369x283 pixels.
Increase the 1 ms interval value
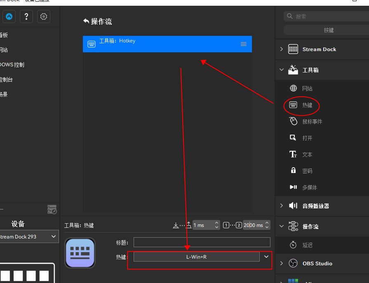216,223
